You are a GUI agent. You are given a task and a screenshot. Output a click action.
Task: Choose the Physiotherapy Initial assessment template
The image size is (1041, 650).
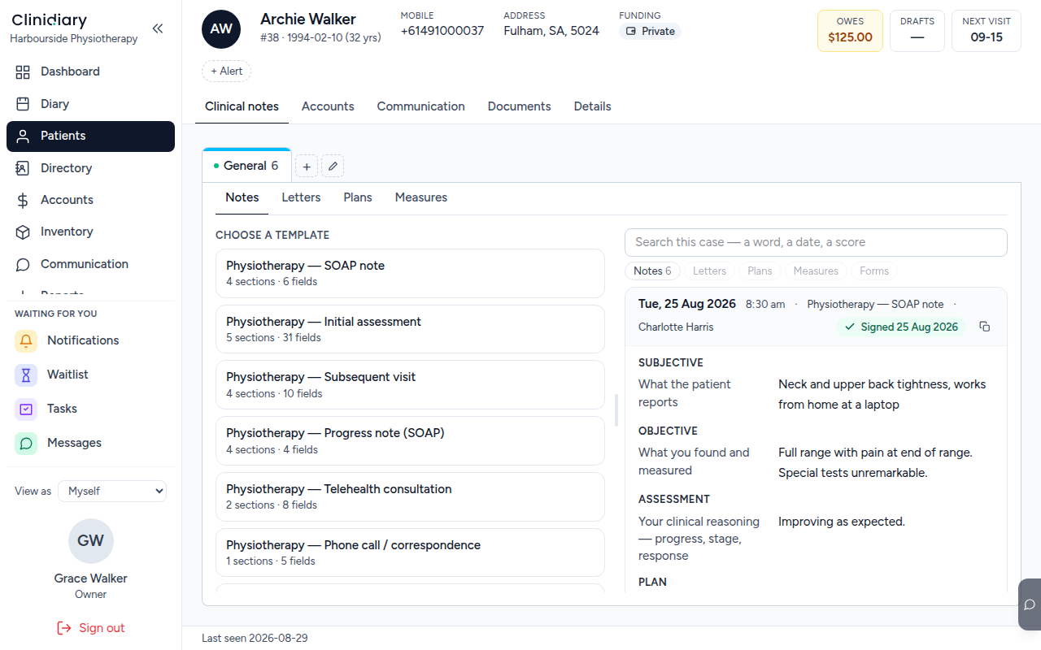[410, 329]
